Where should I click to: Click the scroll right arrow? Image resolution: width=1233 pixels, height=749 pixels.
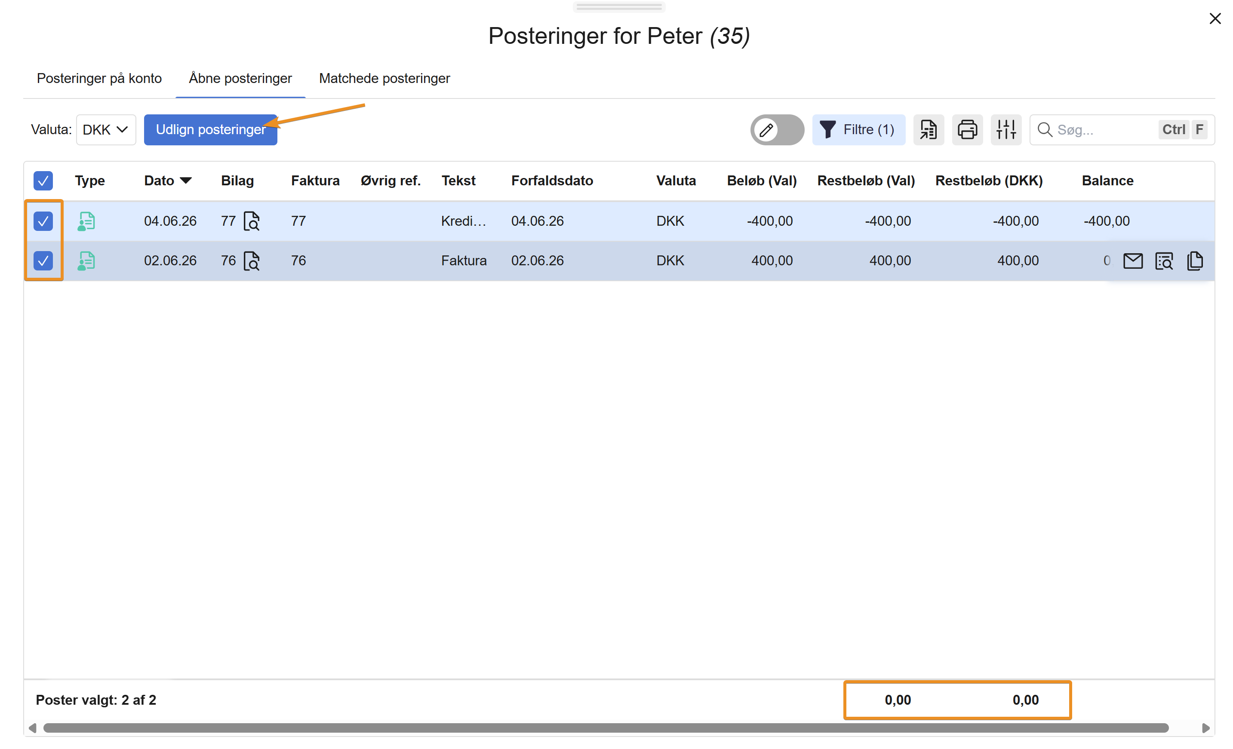coord(1205,728)
